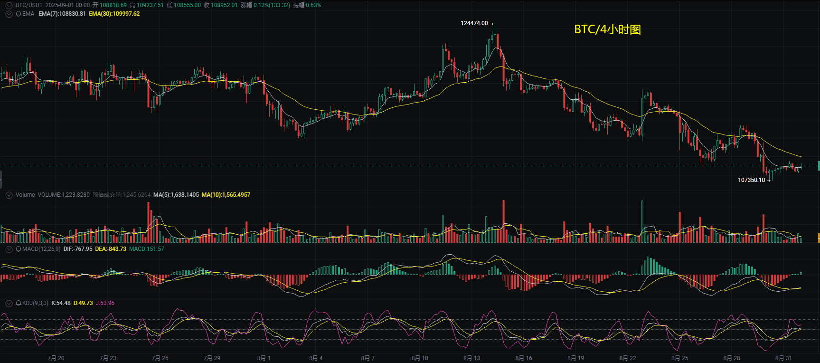Click MACD:151.57 green value
820x363 pixels.
[147, 249]
